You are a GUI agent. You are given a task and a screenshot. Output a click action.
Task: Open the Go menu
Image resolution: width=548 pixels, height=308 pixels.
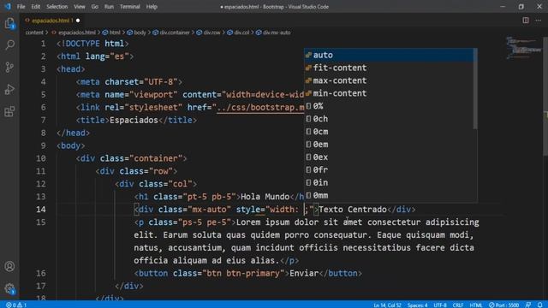(95, 7)
